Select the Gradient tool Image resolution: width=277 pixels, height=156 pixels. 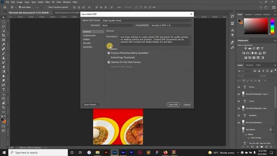click(3, 71)
